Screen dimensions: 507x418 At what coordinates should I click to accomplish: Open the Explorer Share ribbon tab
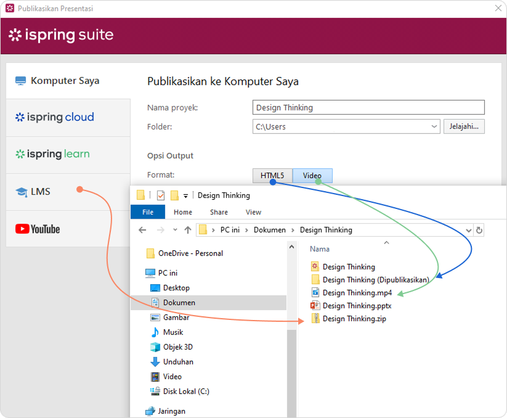click(219, 212)
